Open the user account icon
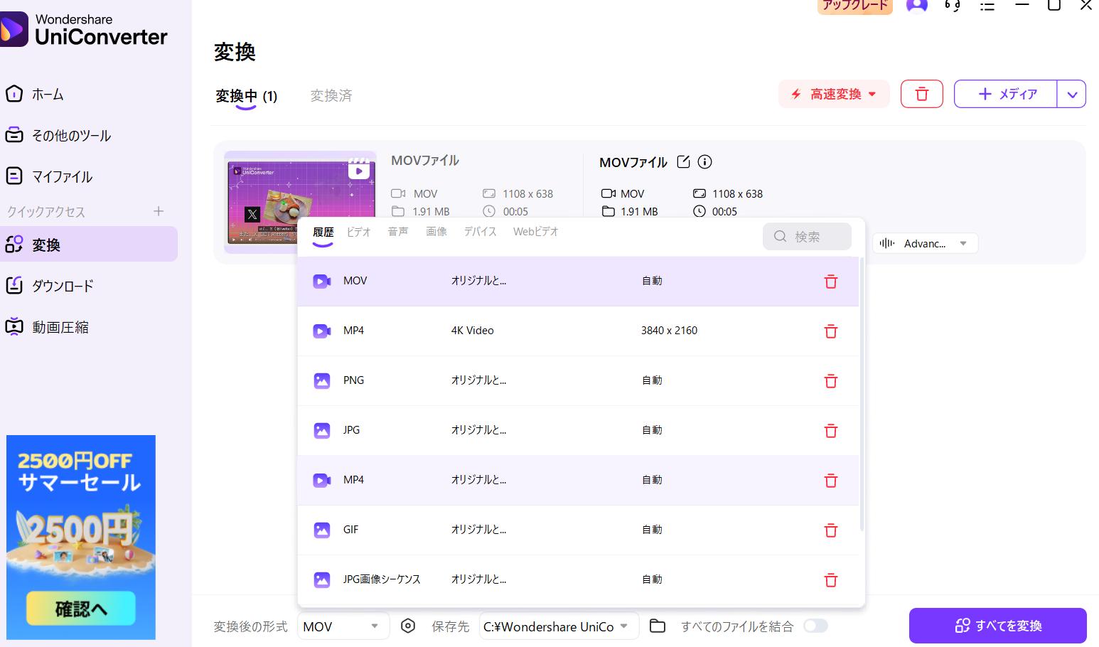This screenshot has width=1099, height=647. pos(917,5)
